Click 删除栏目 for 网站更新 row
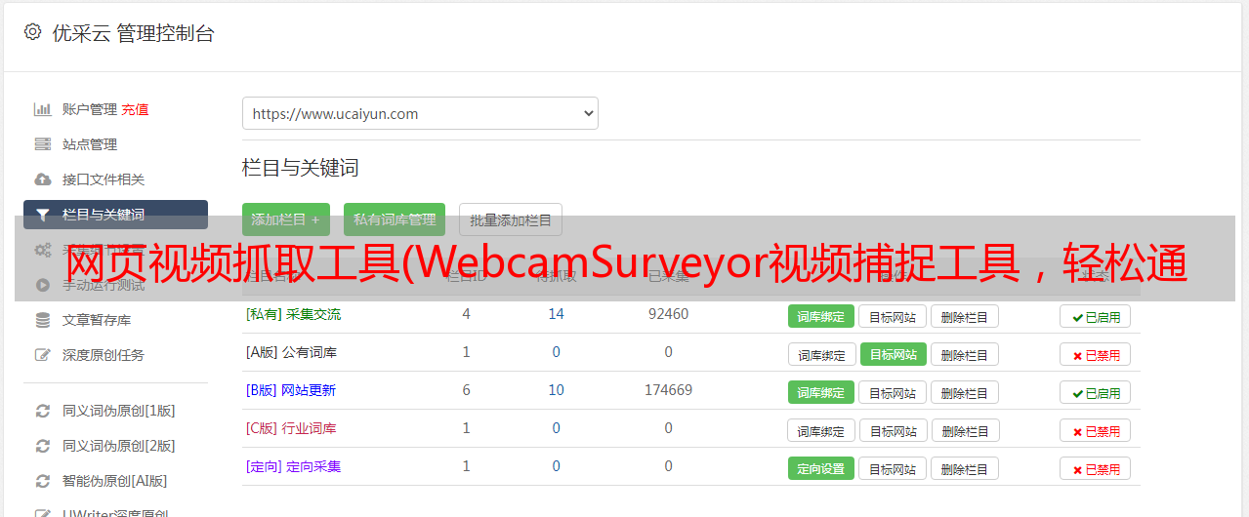The height and width of the screenshot is (517, 1249). 964,392
